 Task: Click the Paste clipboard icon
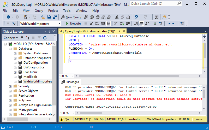(x=128, y=17)
